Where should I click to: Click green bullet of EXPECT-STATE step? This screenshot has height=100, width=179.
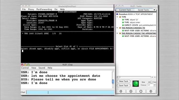(x=123, y=25)
